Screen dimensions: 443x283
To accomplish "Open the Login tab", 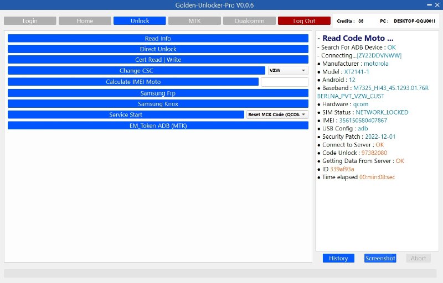I will (x=30, y=21).
